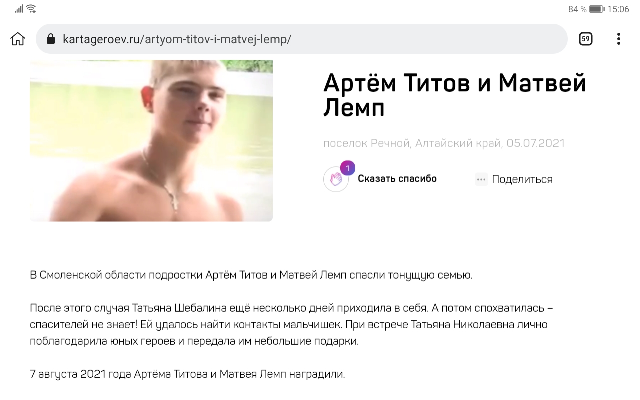Tap the Wi-Fi status icon
Screen dimensions: 640x400
pos(31,9)
